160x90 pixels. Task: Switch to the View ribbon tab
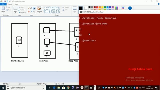pyautogui.click(x=16, y=4)
